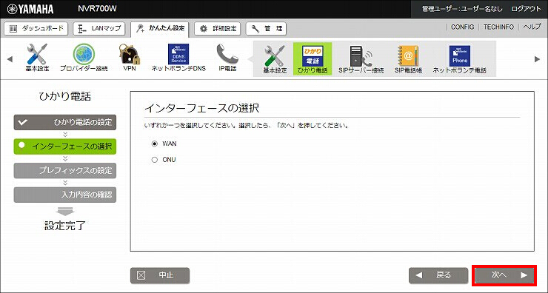This screenshot has width=548, height=293.
Task: Select the WAN radio button
Action: tap(155, 144)
